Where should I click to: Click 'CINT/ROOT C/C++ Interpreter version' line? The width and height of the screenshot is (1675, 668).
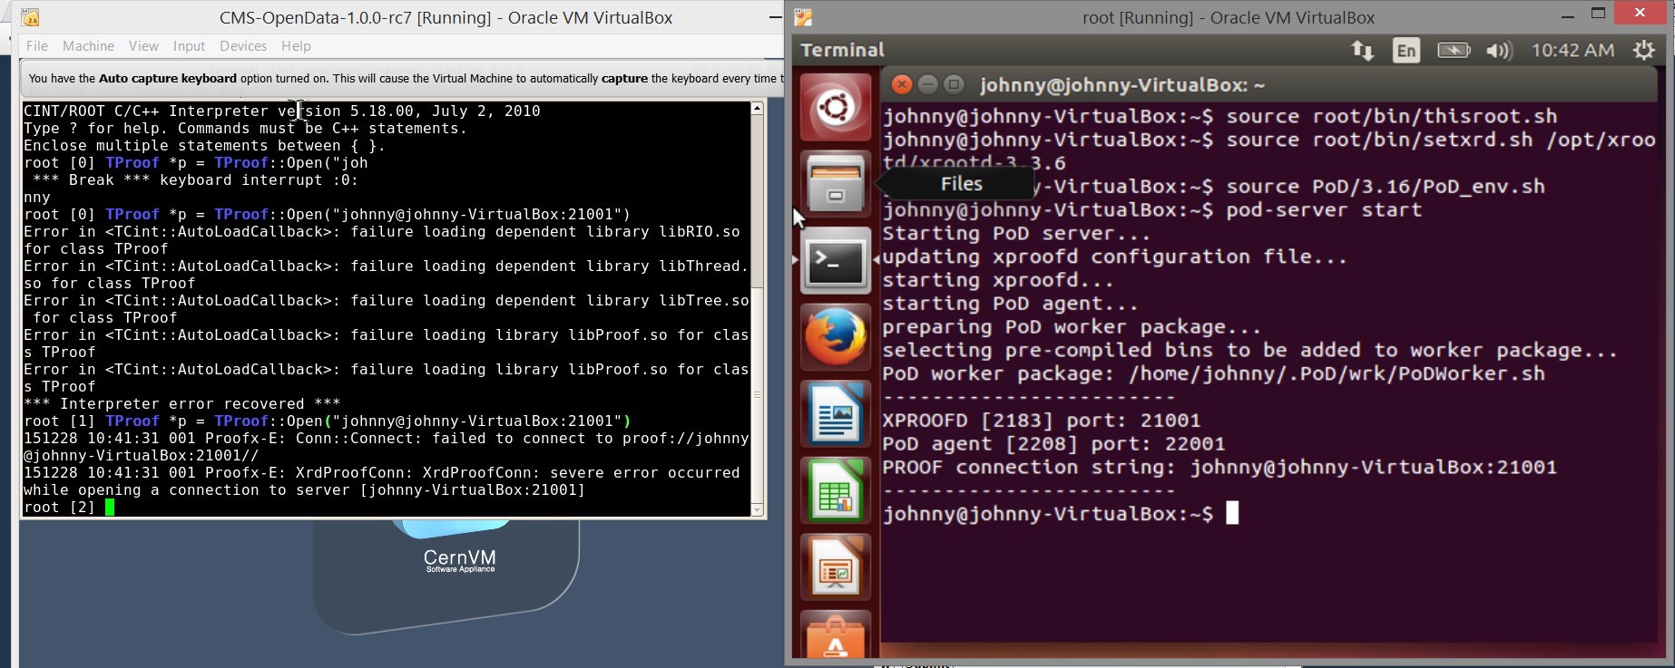tap(282, 111)
